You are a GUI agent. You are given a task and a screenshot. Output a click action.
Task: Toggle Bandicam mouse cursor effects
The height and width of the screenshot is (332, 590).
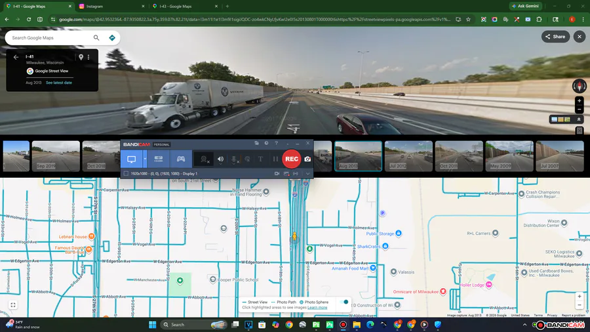247,159
